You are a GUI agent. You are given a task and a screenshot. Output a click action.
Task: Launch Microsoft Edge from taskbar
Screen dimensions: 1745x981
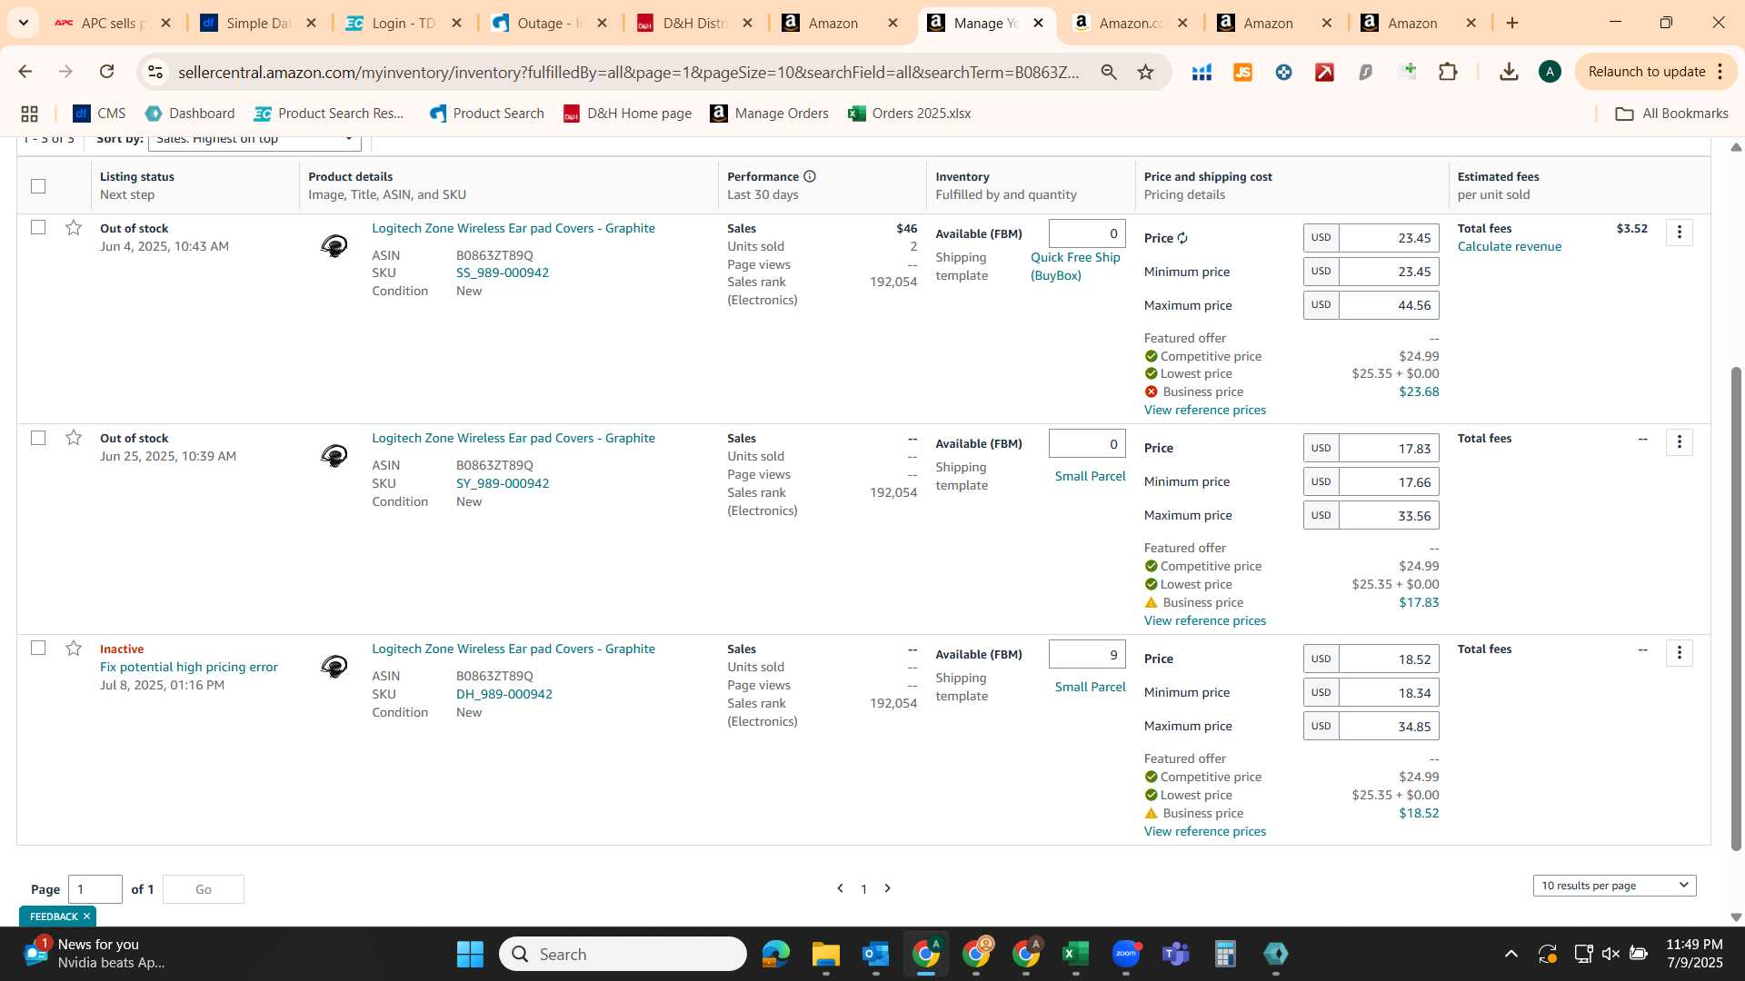click(775, 954)
